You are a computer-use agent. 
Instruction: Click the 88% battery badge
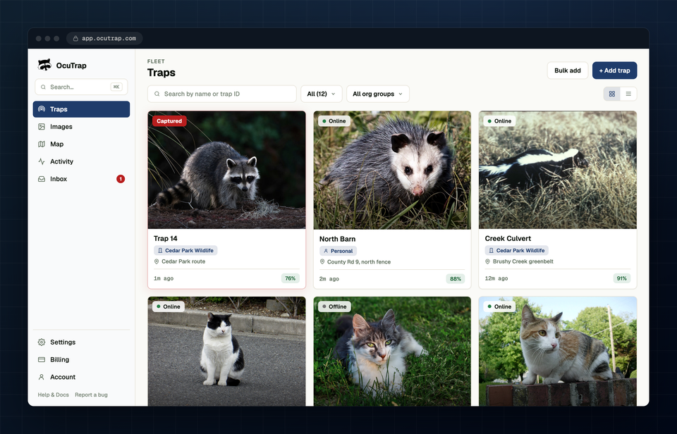[x=456, y=279]
